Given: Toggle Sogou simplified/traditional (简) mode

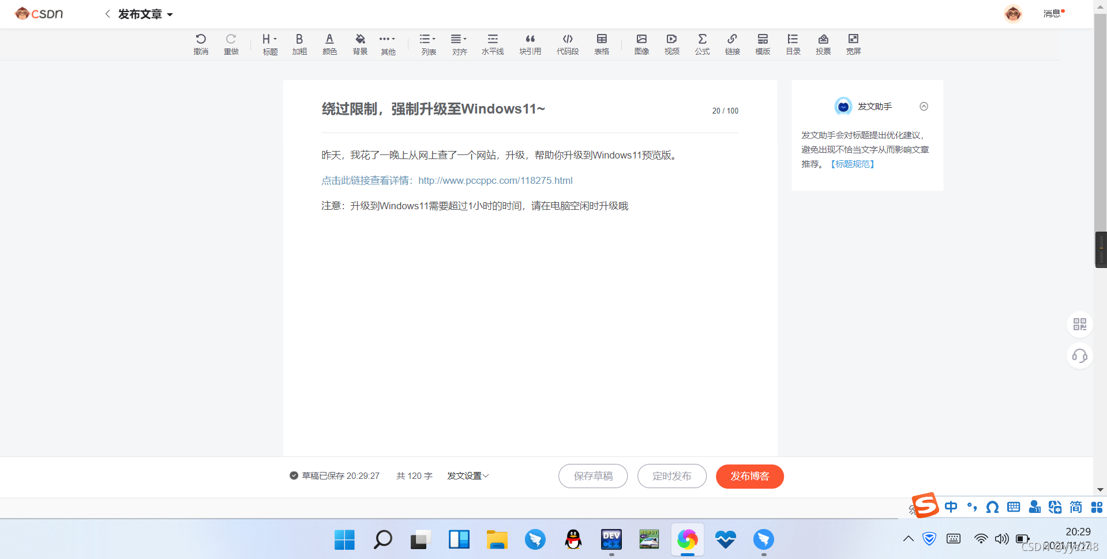Looking at the screenshot, I should (x=1076, y=507).
